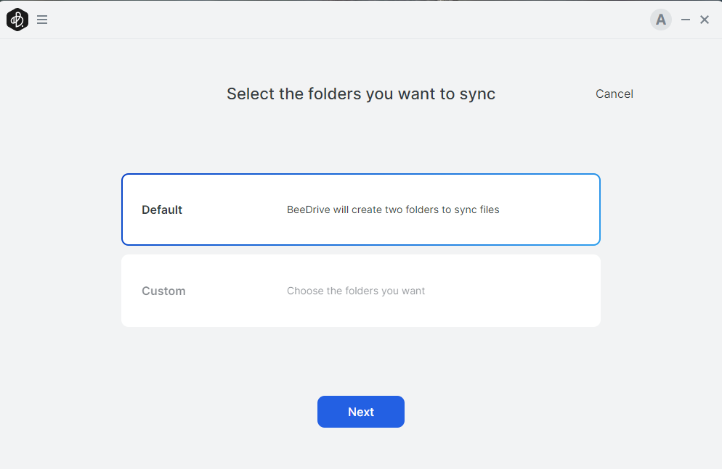Click the bold "Default" label
The height and width of the screenshot is (469, 722).
pos(162,209)
